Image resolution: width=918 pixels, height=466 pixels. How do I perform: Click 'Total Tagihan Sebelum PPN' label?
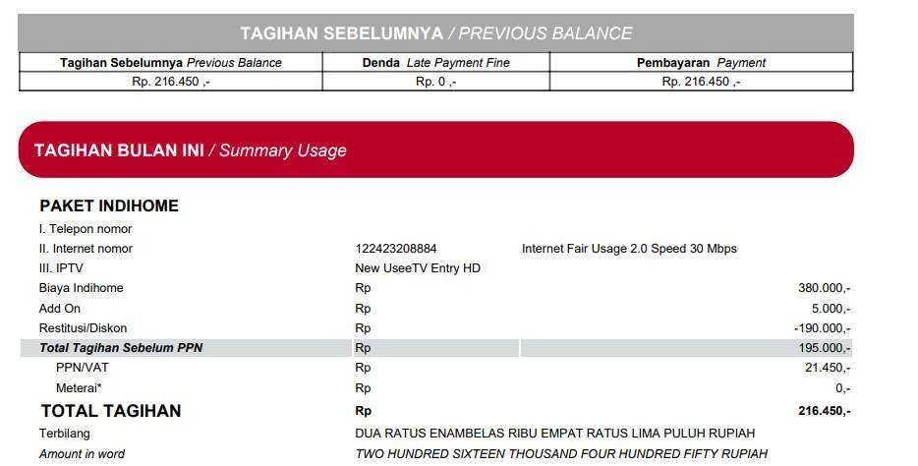point(121,348)
